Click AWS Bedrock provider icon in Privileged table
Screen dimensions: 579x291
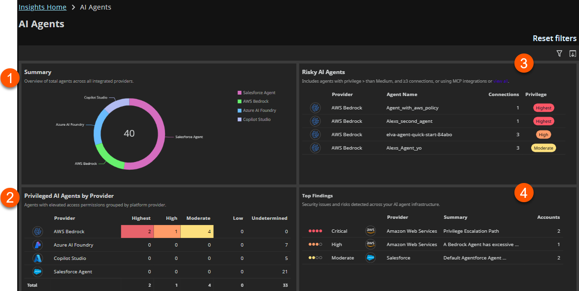(38, 232)
